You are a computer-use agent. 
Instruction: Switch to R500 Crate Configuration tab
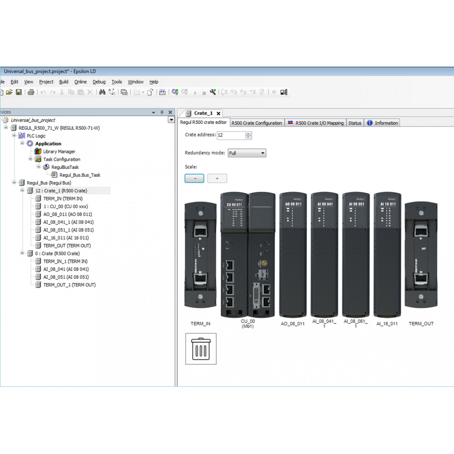[257, 123]
